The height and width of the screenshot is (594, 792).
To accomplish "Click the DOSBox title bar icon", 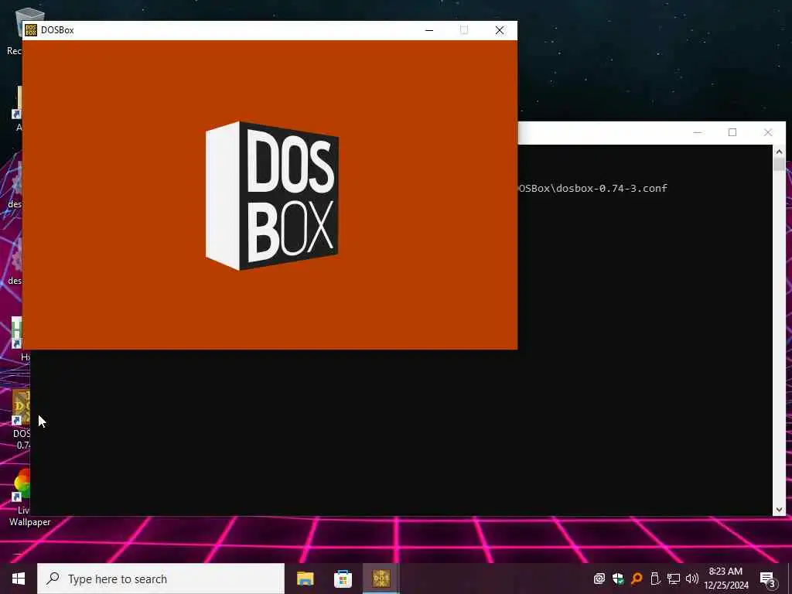I will 31,30.
